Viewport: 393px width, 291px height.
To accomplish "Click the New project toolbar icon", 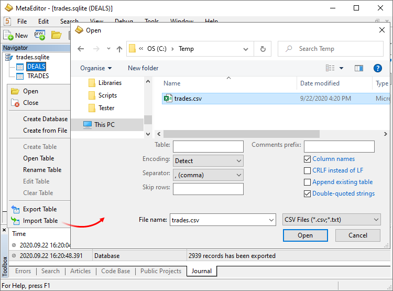I will (40, 35).
